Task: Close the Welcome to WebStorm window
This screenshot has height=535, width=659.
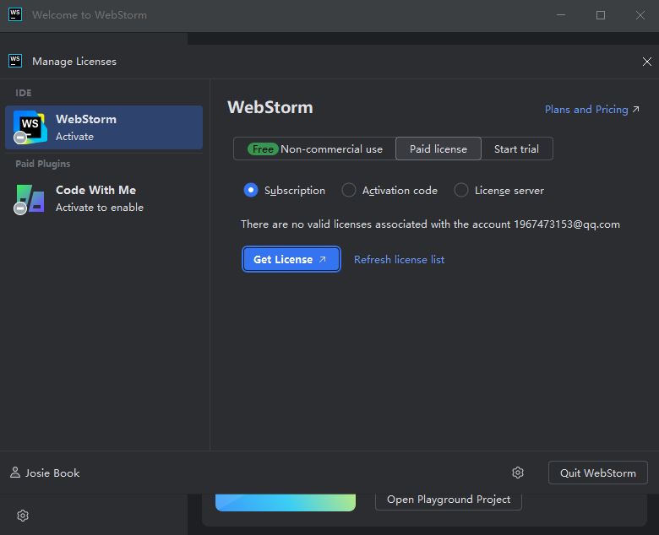Action: click(640, 15)
